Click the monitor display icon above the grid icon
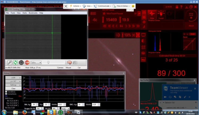 143,35
